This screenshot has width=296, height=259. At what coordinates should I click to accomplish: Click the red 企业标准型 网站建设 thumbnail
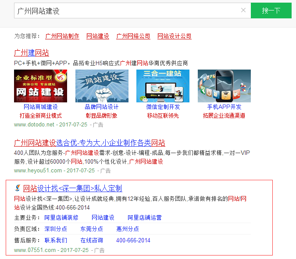(x=41, y=86)
